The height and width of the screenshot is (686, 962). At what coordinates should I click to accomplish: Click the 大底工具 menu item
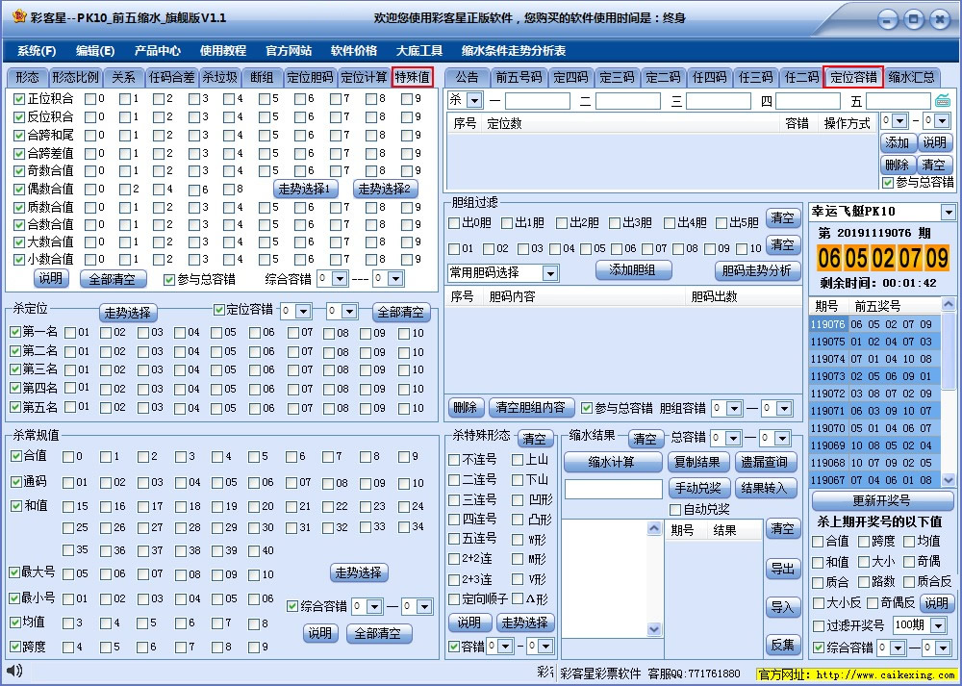click(x=420, y=51)
